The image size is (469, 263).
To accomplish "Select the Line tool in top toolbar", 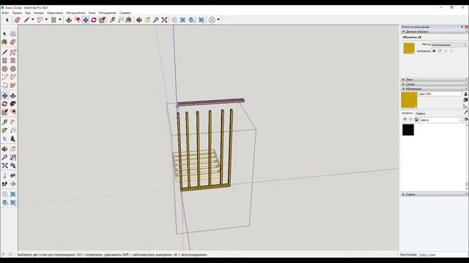I will click(x=26, y=20).
